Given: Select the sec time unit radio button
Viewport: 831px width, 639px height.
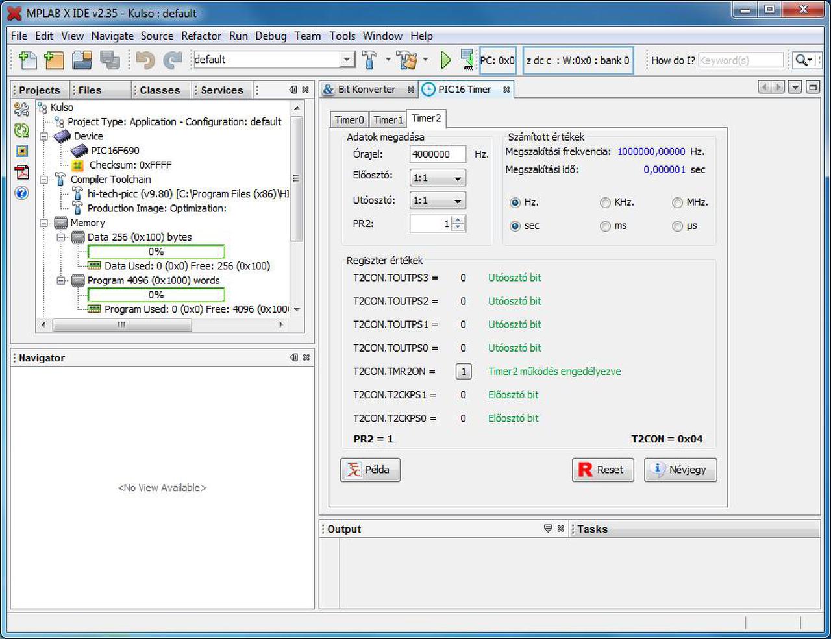Looking at the screenshot, I should 515,226.
